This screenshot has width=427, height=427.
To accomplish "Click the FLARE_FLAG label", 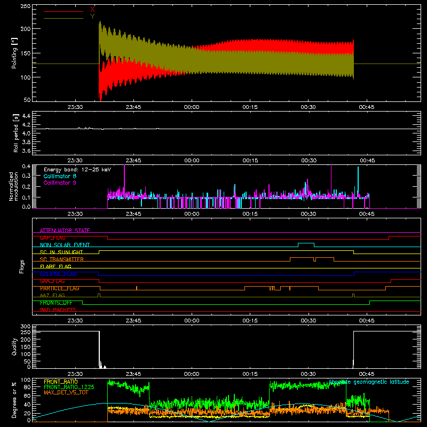I will click(x=56, y=266).
